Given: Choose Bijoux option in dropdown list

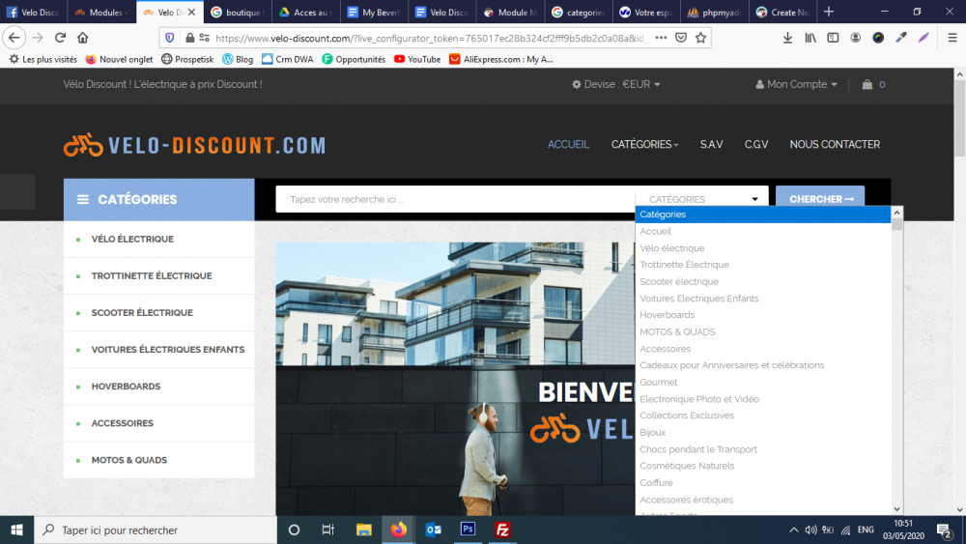Looking at the screenshot, I should (652, 433).
